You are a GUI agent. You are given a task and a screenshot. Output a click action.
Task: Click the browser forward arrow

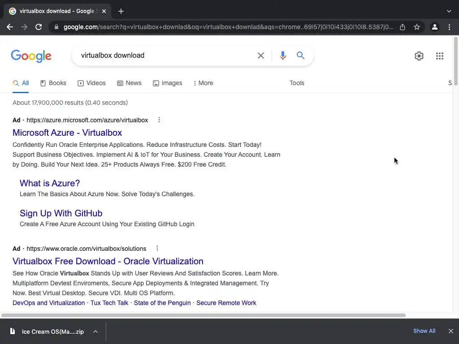(x=24, y=27)
